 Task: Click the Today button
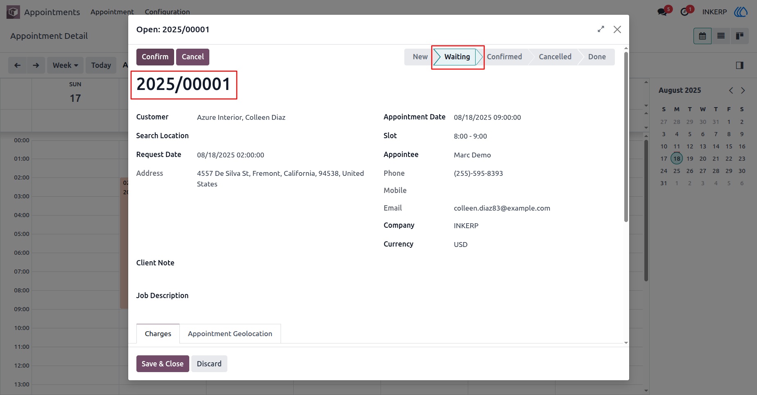tap(101, 65)
